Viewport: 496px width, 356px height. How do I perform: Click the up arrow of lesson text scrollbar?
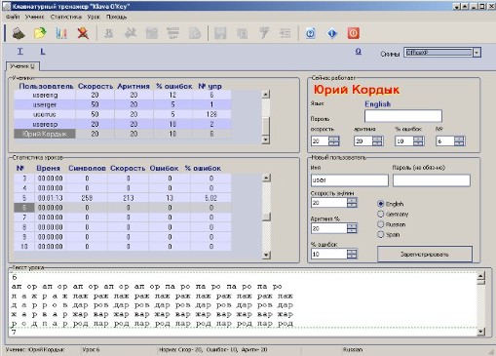(x=480, y=276)
